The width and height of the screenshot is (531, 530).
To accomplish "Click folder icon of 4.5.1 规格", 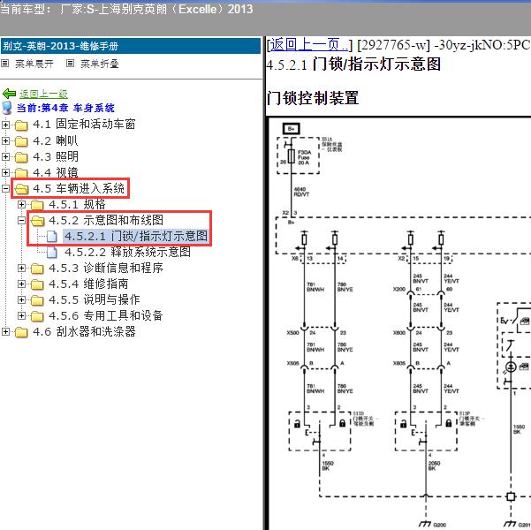I will pyautogui.click(x=37, y=205).
